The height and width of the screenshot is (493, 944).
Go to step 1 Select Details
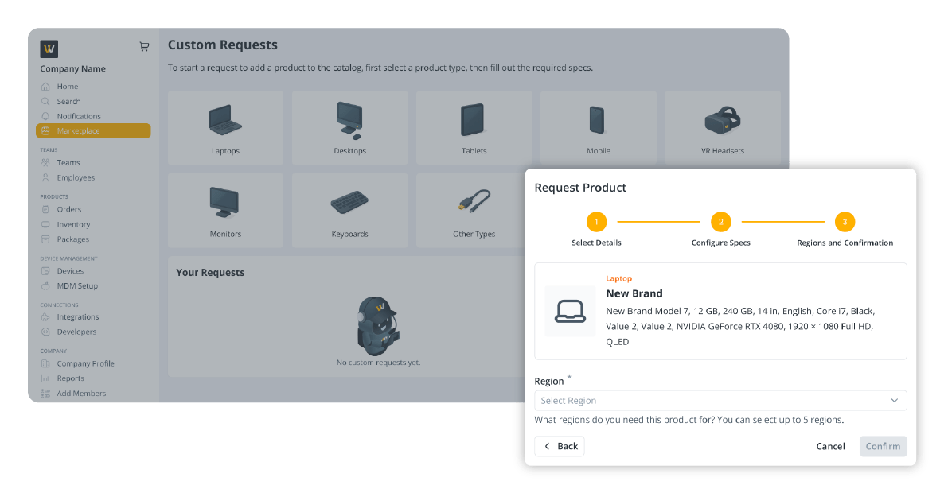coord(596,222)
